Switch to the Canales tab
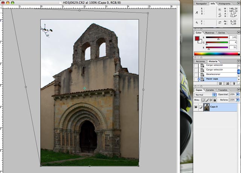The height and width of the screenshot is (173, 241). tap(210, 90)
